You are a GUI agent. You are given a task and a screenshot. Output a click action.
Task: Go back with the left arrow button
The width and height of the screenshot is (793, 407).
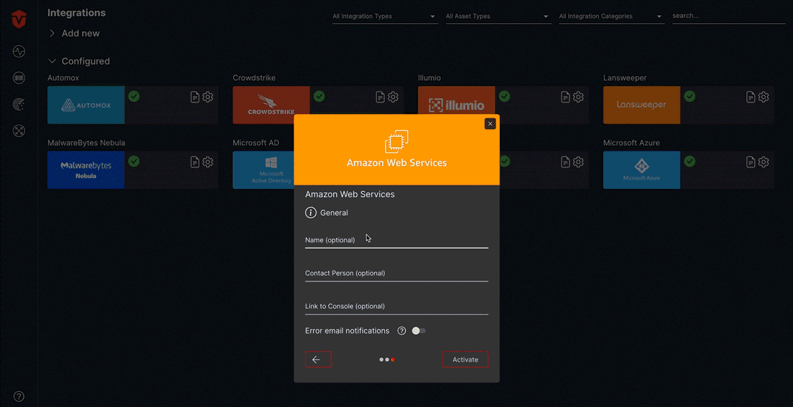click(318, 359)
